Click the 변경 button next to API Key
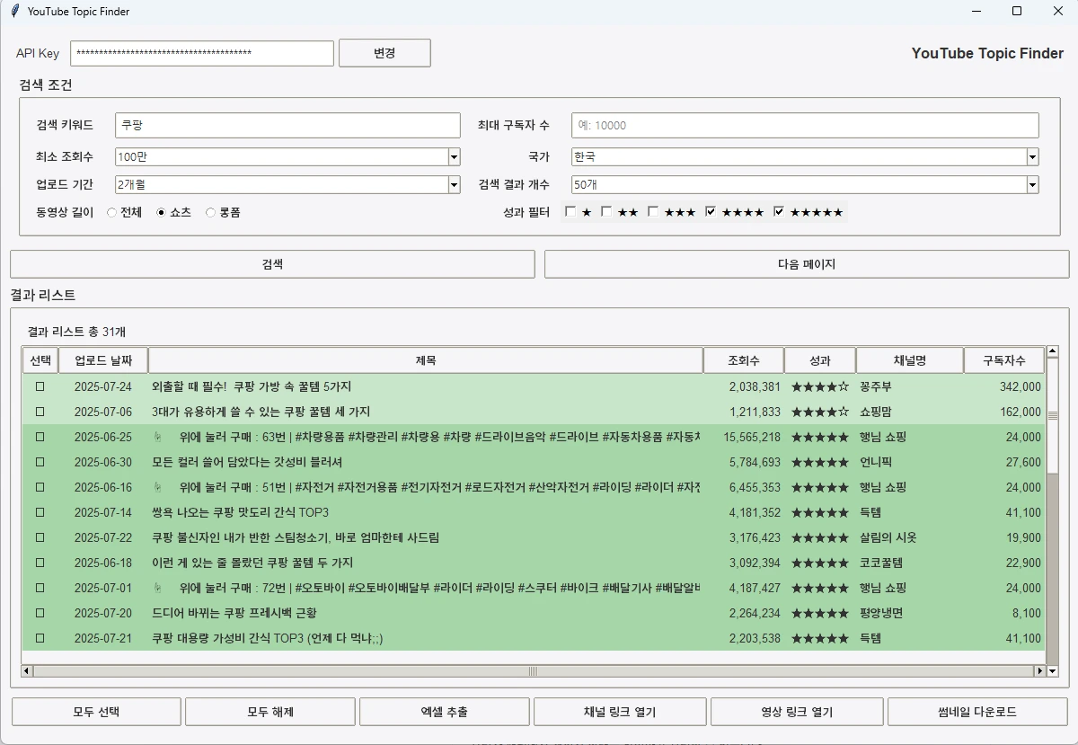This screenshot has width=1078, height=745. click(x=384, y=52)
